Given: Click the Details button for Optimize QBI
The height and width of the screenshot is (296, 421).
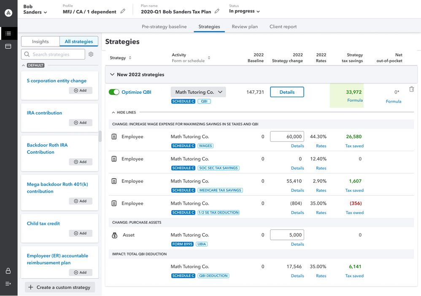Looking at the screenshot, I should pyautogui.click(x=287, y=92).
